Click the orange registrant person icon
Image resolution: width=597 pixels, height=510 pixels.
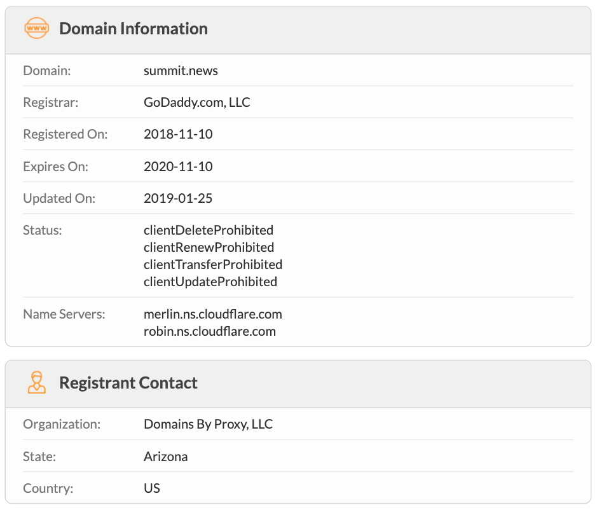[36, 382]
